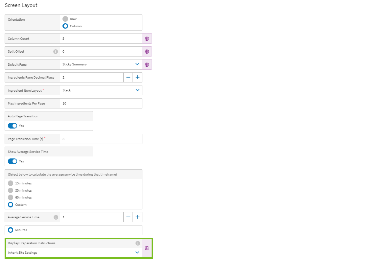Click the globe icon beside Column Count
This screenshot has height=261, width=391.
[x=147, y=38]
